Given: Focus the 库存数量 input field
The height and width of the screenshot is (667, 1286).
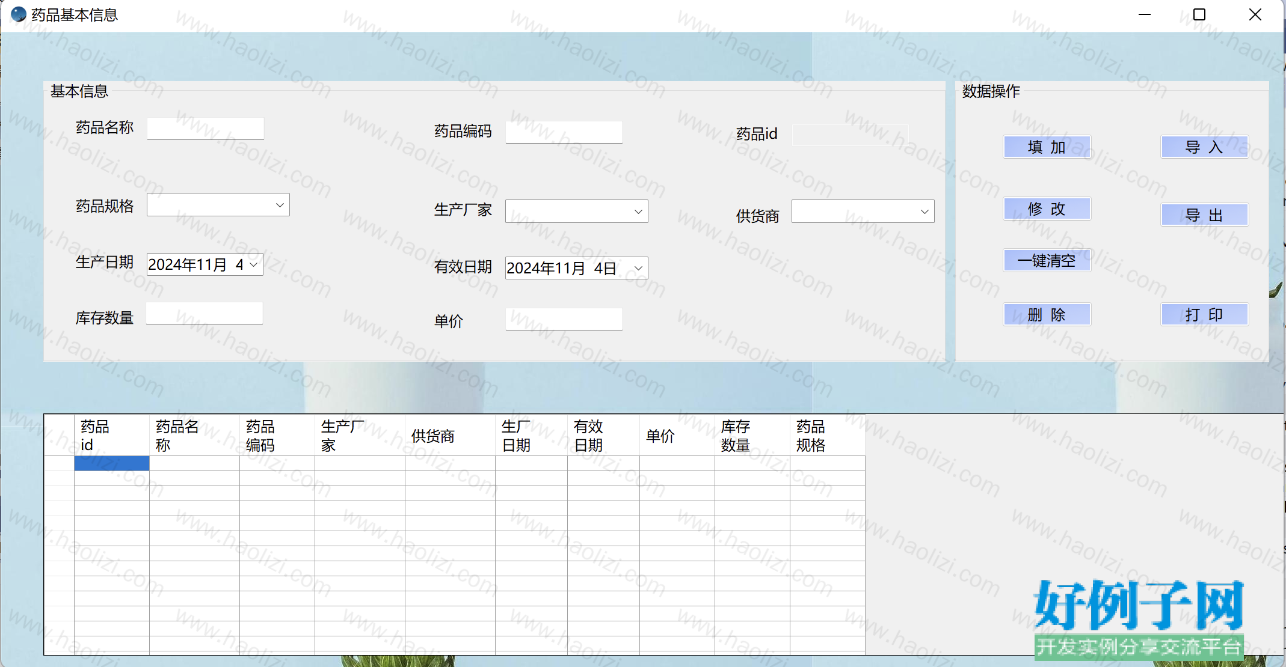Looking at the screenshot, I should click(205, 313).
